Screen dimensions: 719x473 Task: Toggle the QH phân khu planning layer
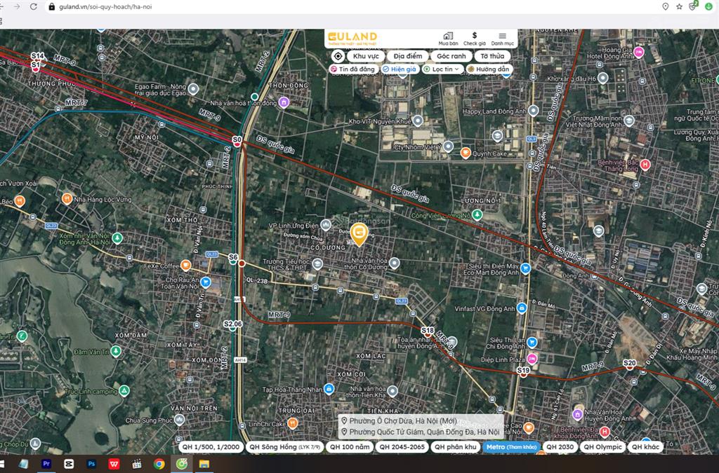click(x=455, y=447)
